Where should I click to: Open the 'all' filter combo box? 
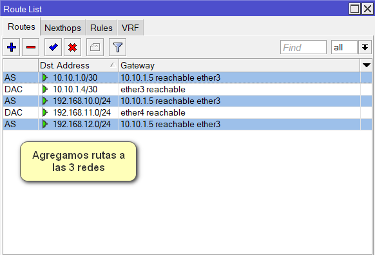[x=344, y=48]
